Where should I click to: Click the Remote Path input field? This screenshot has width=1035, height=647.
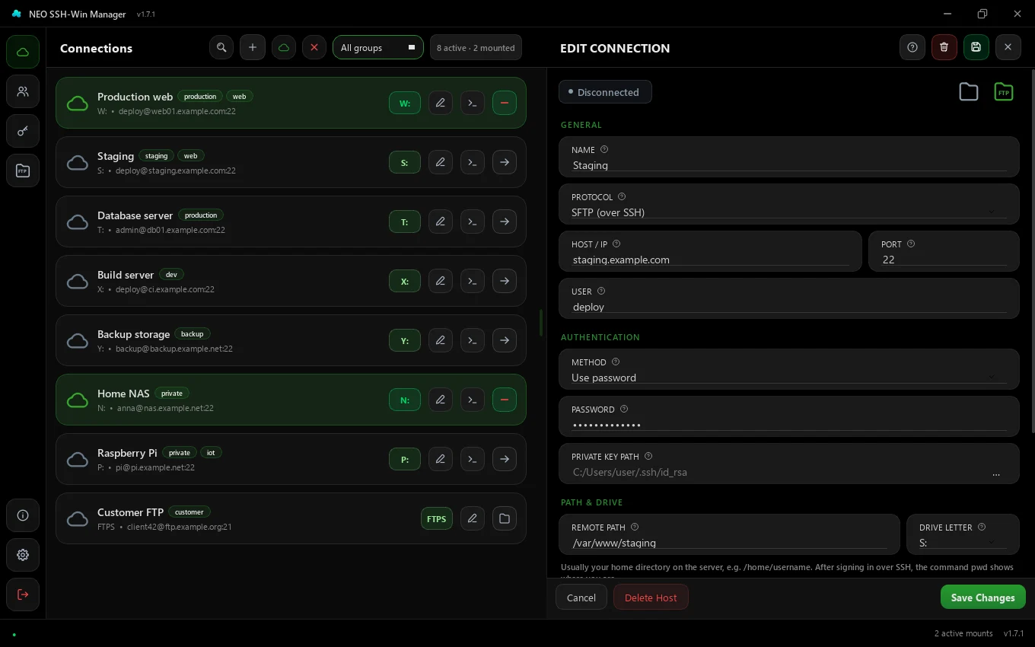click(x=730, y=534)
